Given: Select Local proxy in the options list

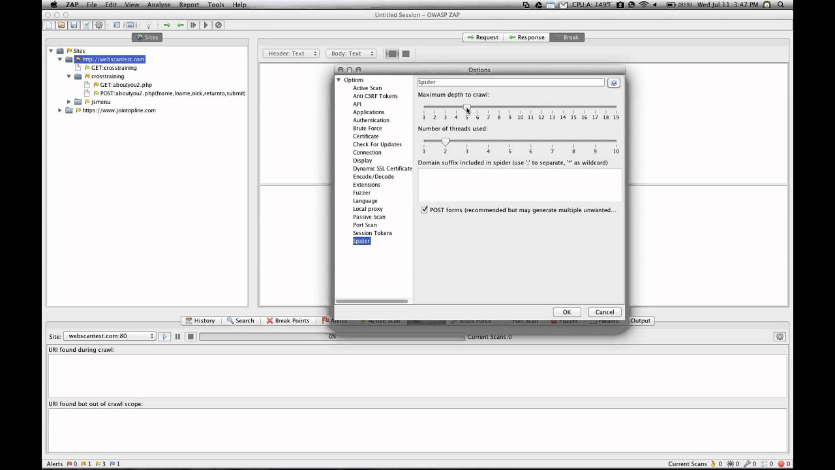Looking at the screenshot, I should (x=368, y=209).
